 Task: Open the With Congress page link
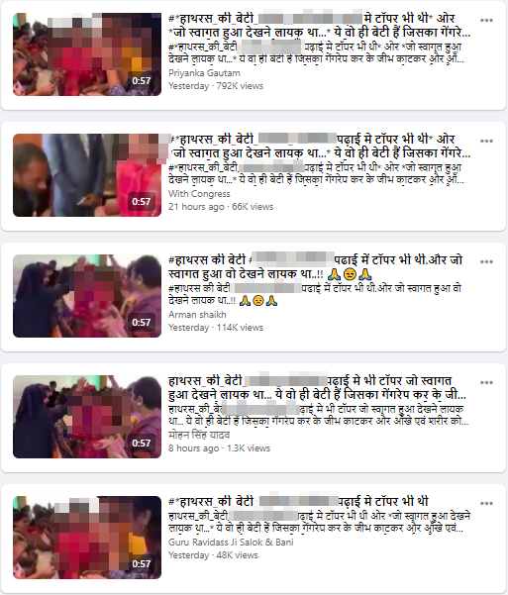[x=199, y=193]
